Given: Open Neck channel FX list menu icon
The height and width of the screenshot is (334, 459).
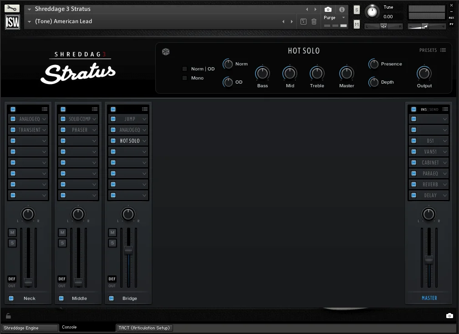Looking at the screenshot, I should tap(45, 109).
